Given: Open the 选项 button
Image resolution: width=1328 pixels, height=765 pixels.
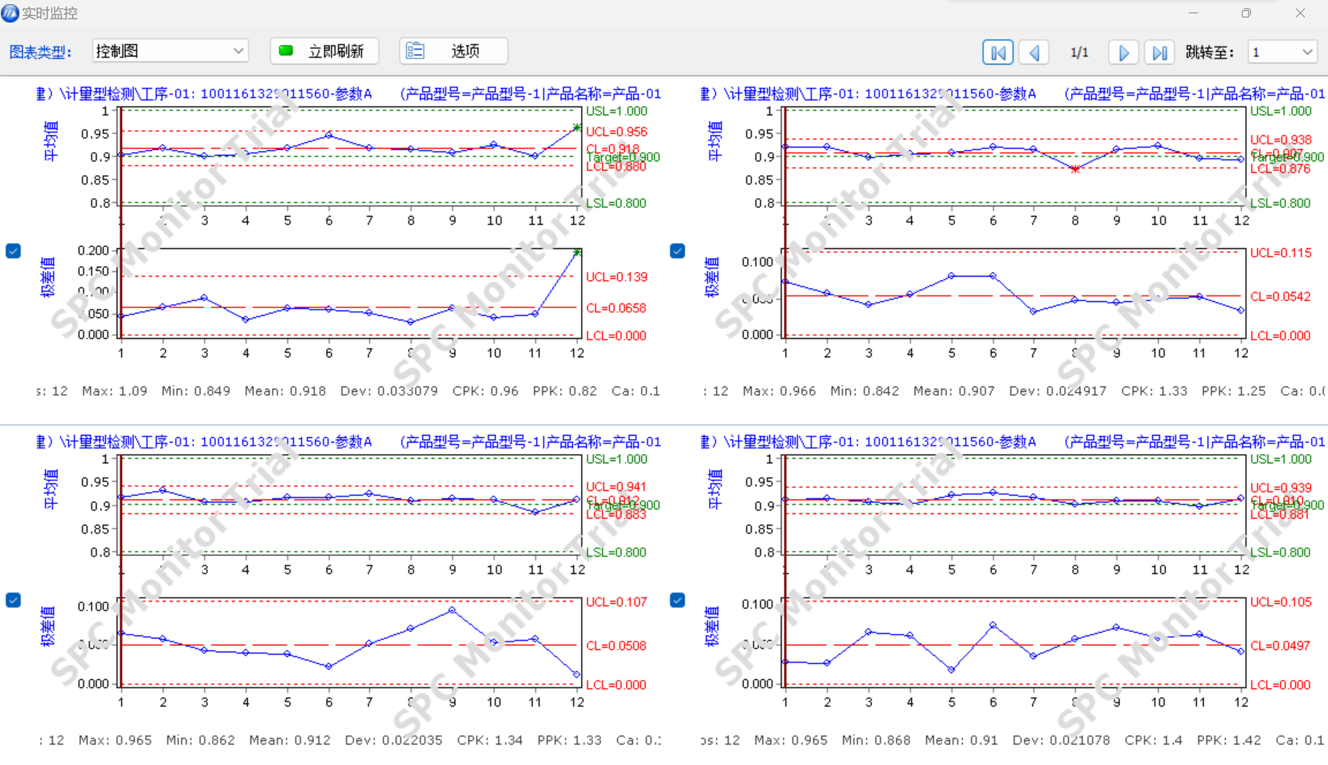Looking at the screenshot, I should point(453,51).
